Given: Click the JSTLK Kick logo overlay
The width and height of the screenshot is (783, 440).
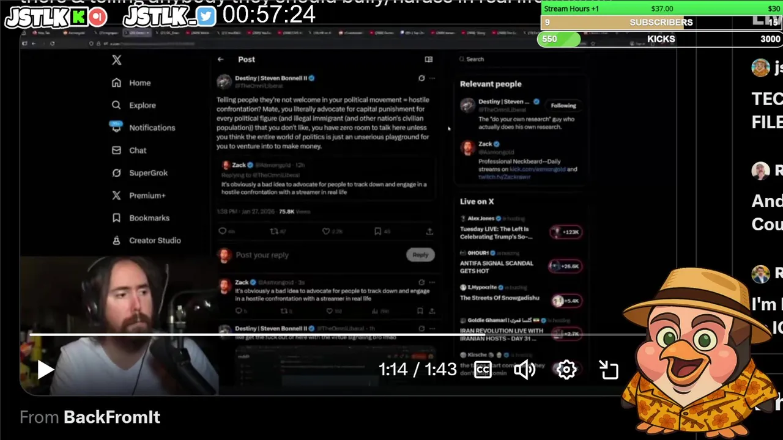Looking at the screenshot, I should click(x=56, y=17).
